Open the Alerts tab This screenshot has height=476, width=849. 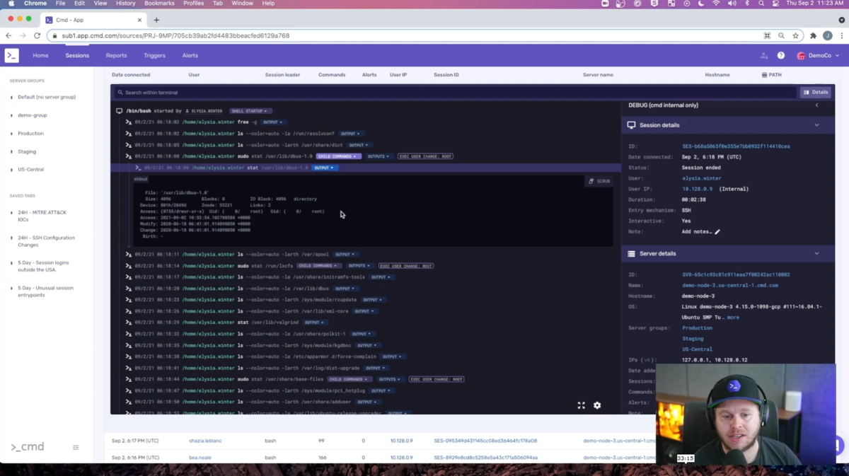click(x=190, y=55)
